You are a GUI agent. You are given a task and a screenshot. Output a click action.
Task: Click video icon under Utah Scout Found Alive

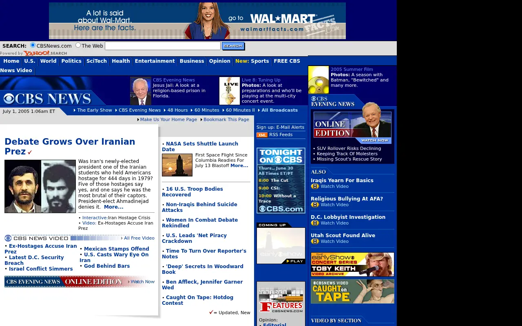coord(315,241)
